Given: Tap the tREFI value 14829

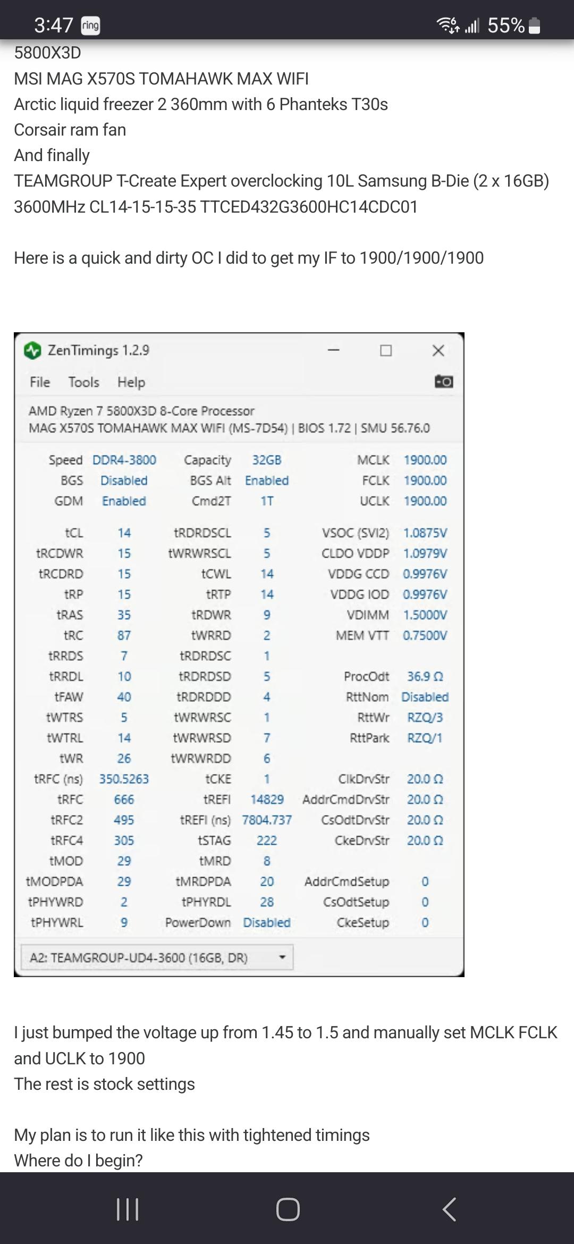Looking at the screenshot, I should [x=267, y=799].
